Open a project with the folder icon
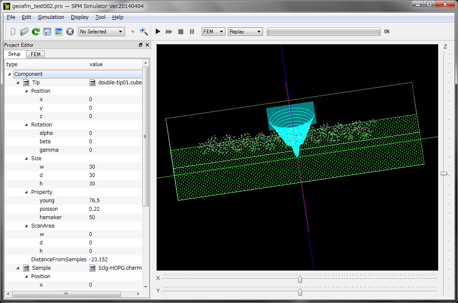 (24, 32)
